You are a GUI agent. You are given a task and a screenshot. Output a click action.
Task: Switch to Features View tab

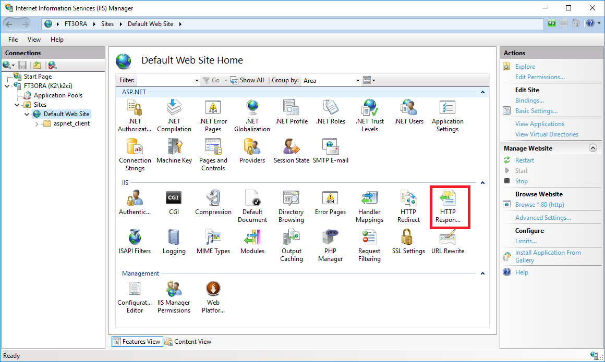(137, 342)
